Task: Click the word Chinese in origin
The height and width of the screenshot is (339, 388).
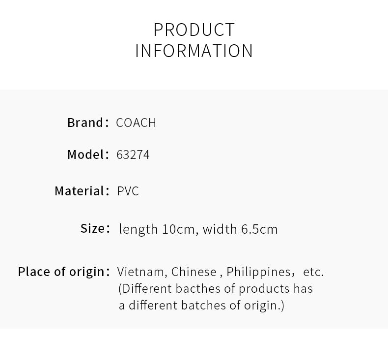Action: click(194, 272)
